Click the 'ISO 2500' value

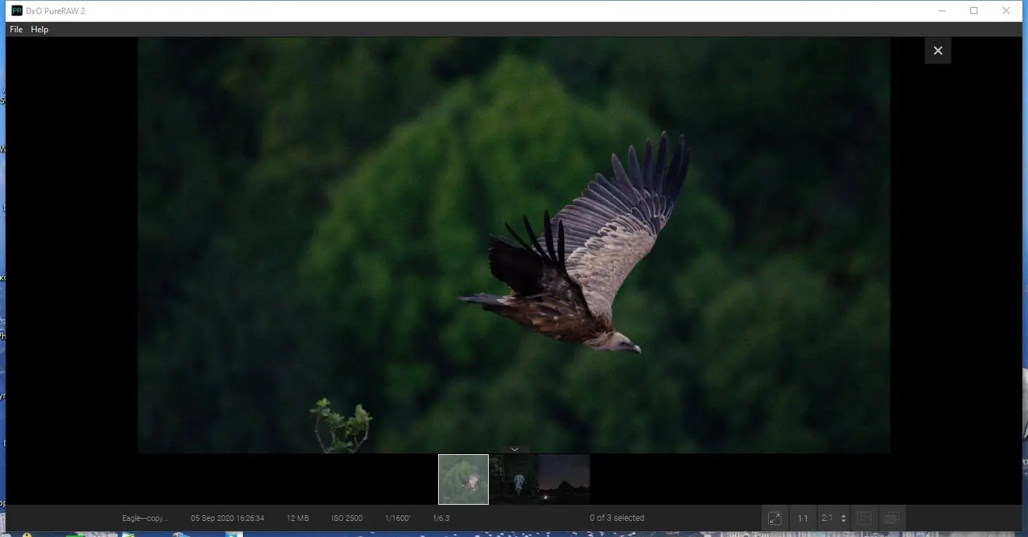[x=347, y=518]
